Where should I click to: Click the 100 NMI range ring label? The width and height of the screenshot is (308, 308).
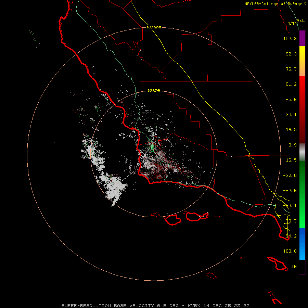(154, 27)
